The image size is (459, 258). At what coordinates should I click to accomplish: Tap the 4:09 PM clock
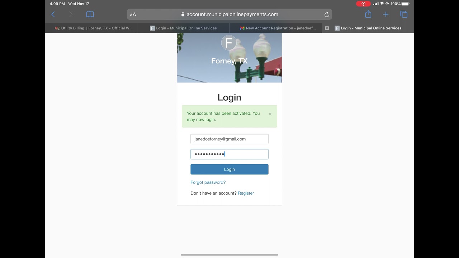point(57,4)
